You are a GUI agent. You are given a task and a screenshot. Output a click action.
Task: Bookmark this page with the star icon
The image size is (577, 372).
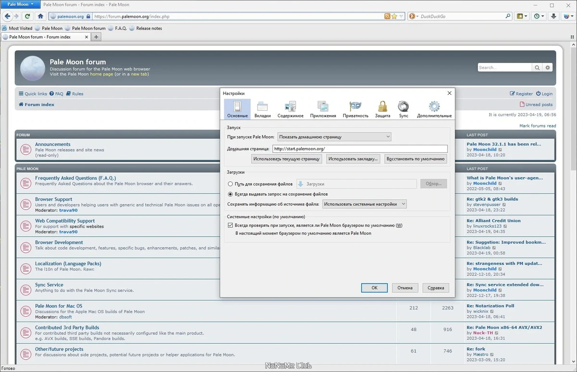[x=394, y=16]
